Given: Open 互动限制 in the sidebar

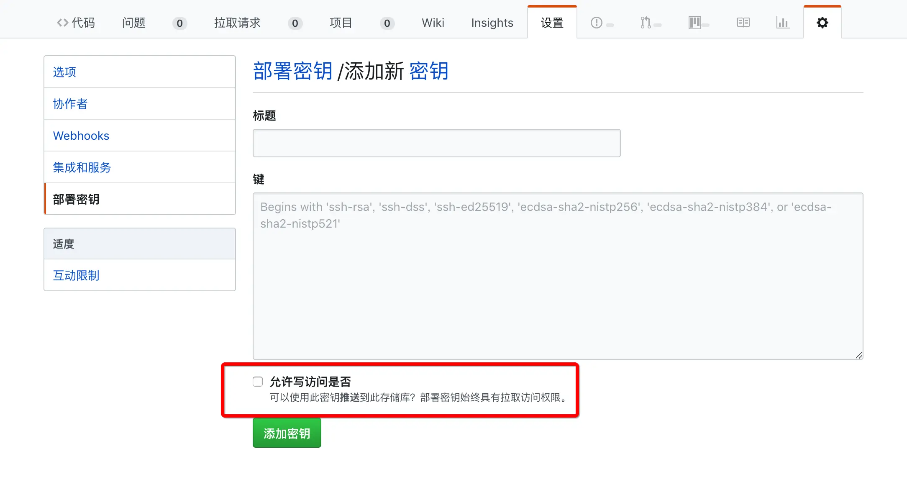Looking at the screenshot, I should click(x=76, y=275).
